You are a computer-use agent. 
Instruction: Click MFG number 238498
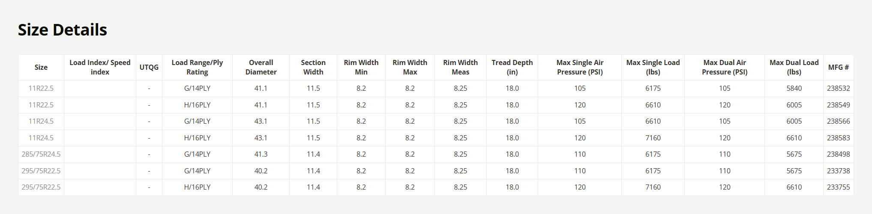838,154
